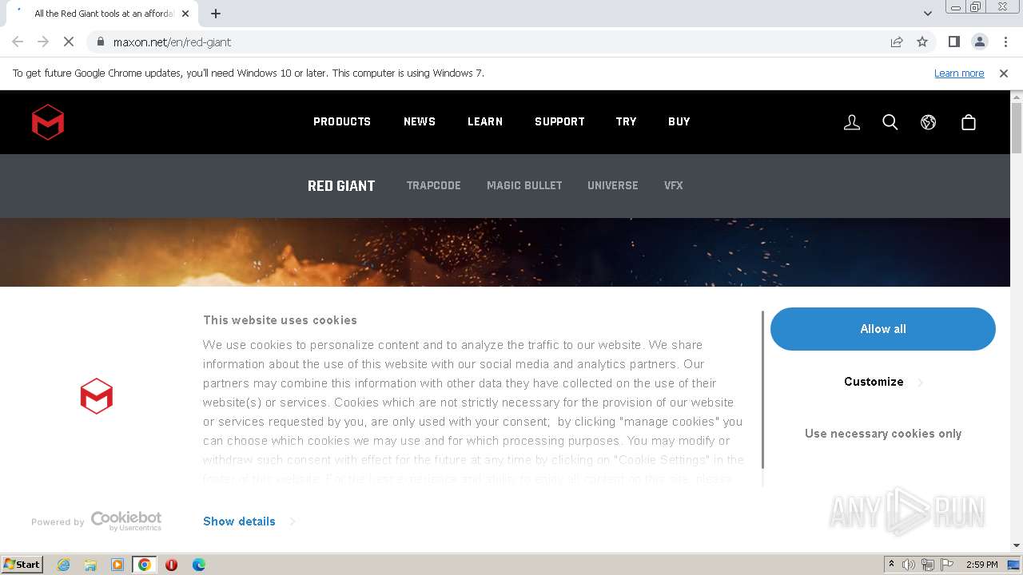Expand the Customize cookie options
1023x575 pixels.
(x=883, y=382)
